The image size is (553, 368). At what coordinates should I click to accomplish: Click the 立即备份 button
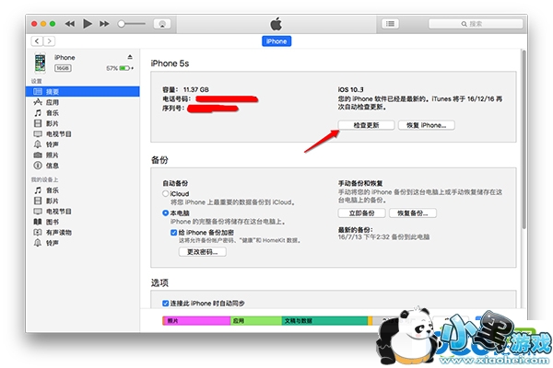coord(362,213)
